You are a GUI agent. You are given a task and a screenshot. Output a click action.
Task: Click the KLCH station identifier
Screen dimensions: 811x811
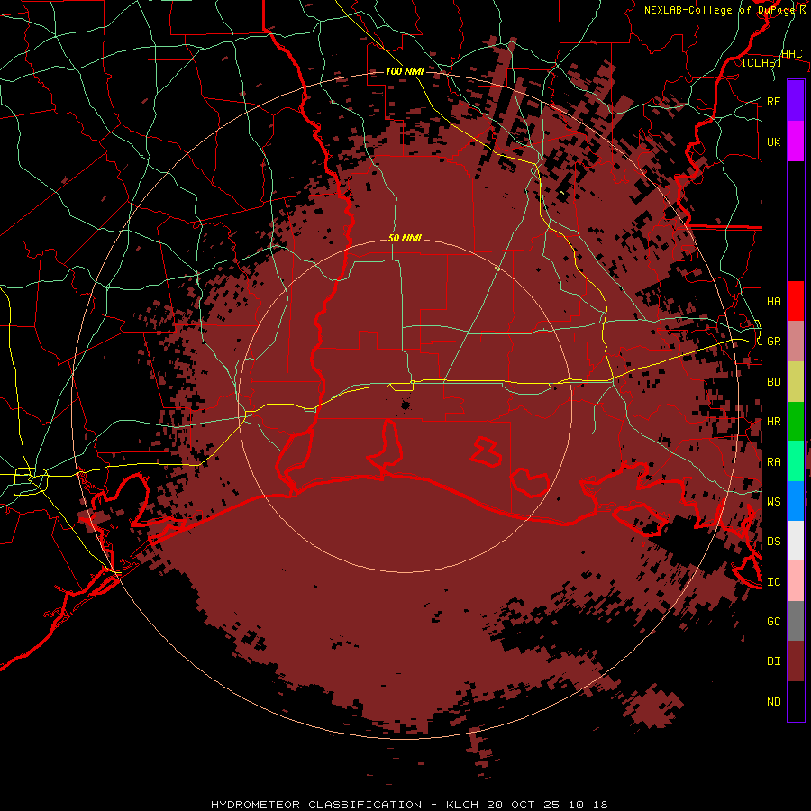(462, 805)
